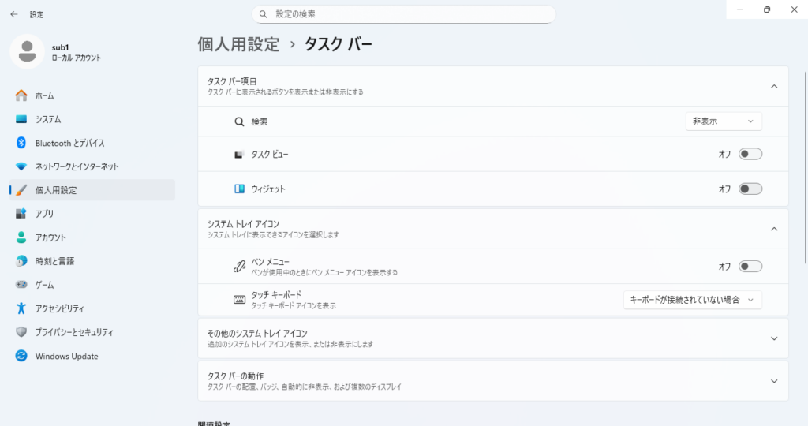Screen dimensions: 808x426
Task: Select the システム monitor icon
Action: point(21,119)
